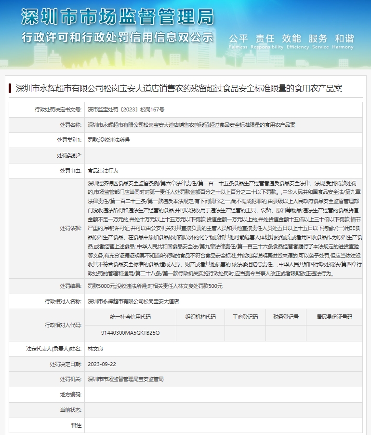Viewport: 371px width, 435px height.
Task: Select the value 罚款;没收违法所得
Action: click(108, 140)
